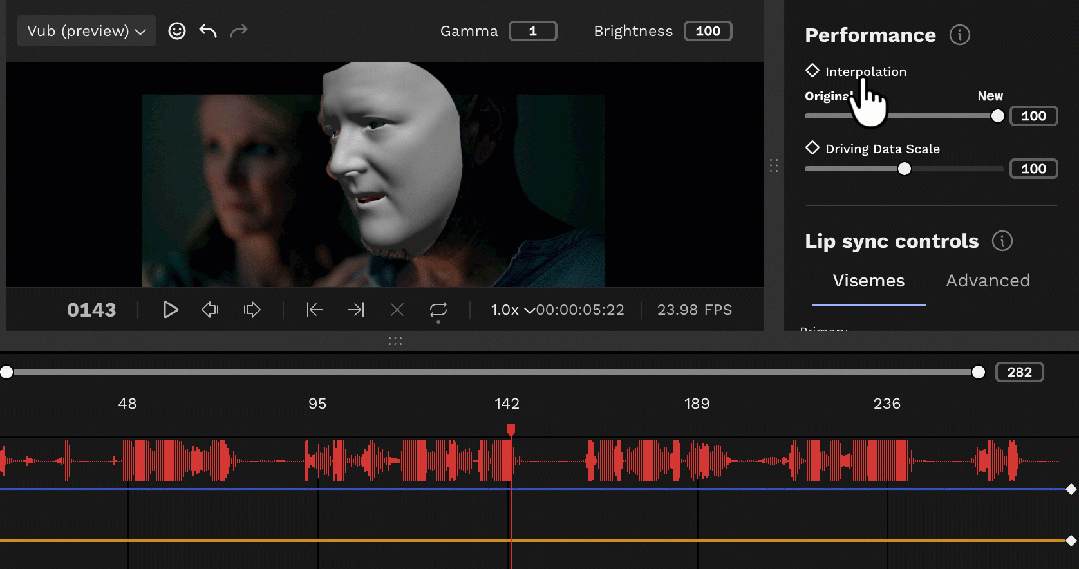The width and height of the screenshot is (1079, 569).
Task: Click the blue track end keyframe diamond
Action: click(1071, 489)
